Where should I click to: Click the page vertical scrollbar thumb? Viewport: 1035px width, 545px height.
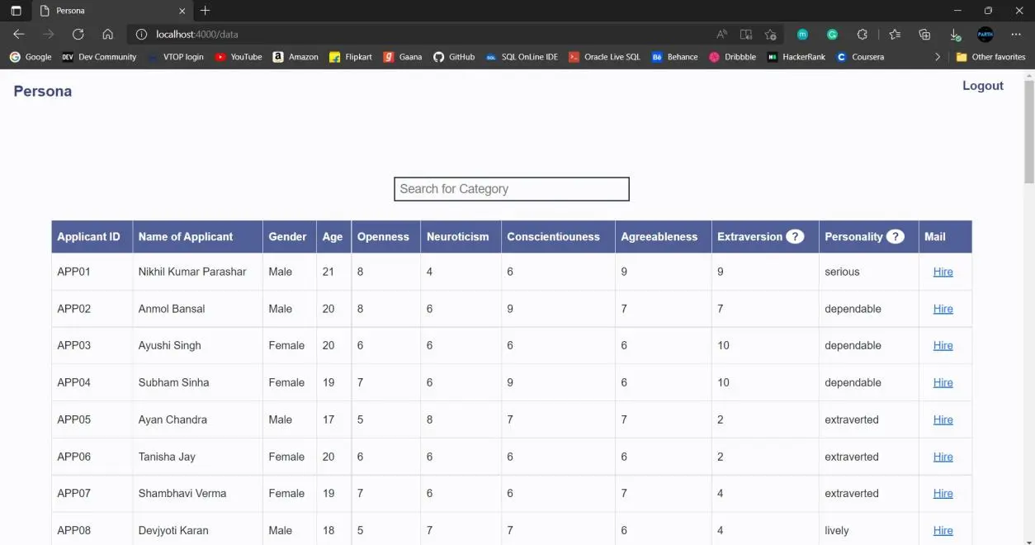(1028, 132)
